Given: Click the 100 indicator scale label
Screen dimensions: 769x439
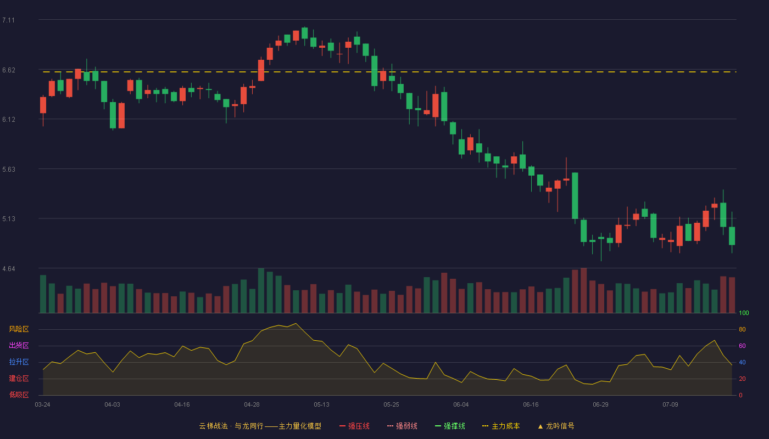Looking at the screenshot, I should tap(744, 313).
